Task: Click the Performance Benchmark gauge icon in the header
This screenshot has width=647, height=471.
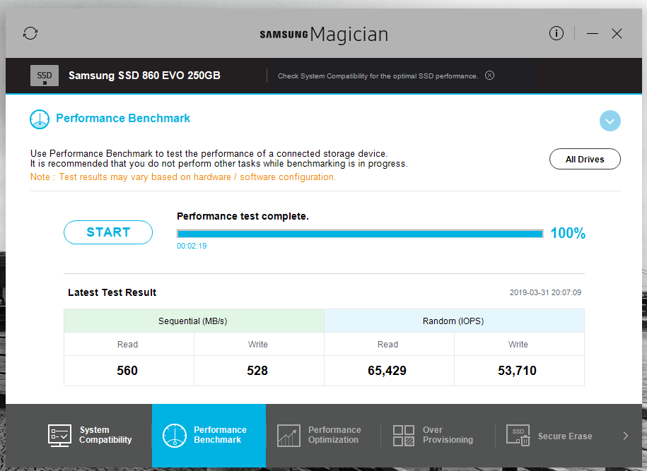Action: coord(40,119)
